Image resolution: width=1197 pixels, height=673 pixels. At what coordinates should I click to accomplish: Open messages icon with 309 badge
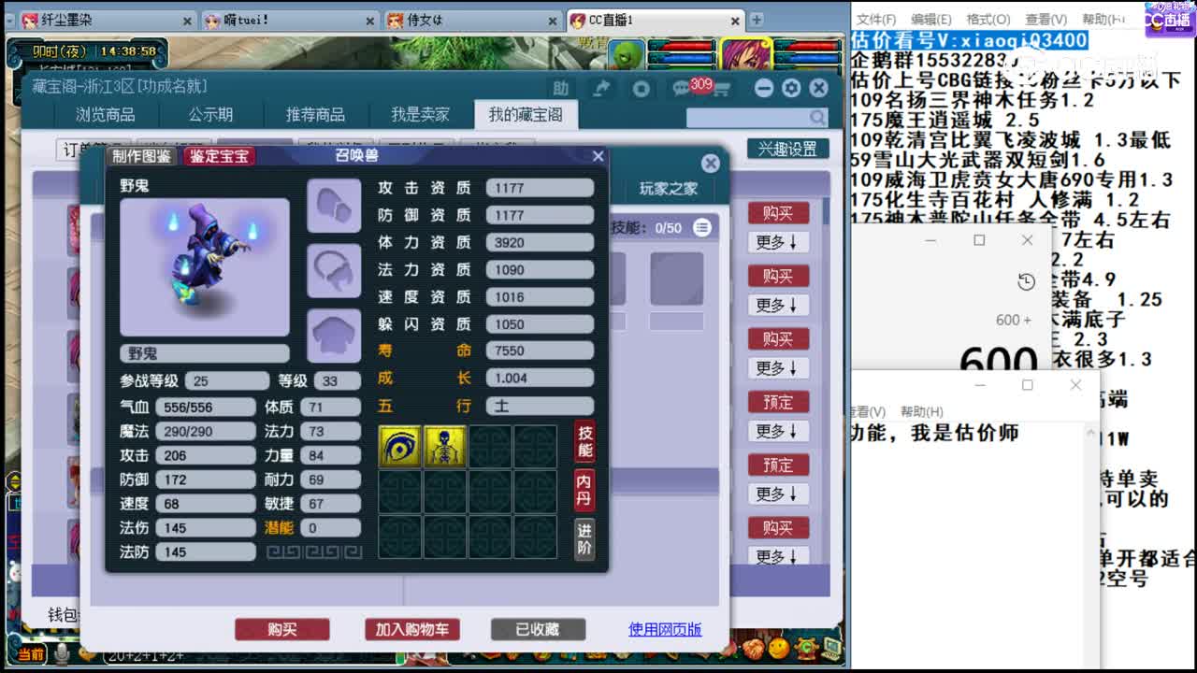pos(683,88)
